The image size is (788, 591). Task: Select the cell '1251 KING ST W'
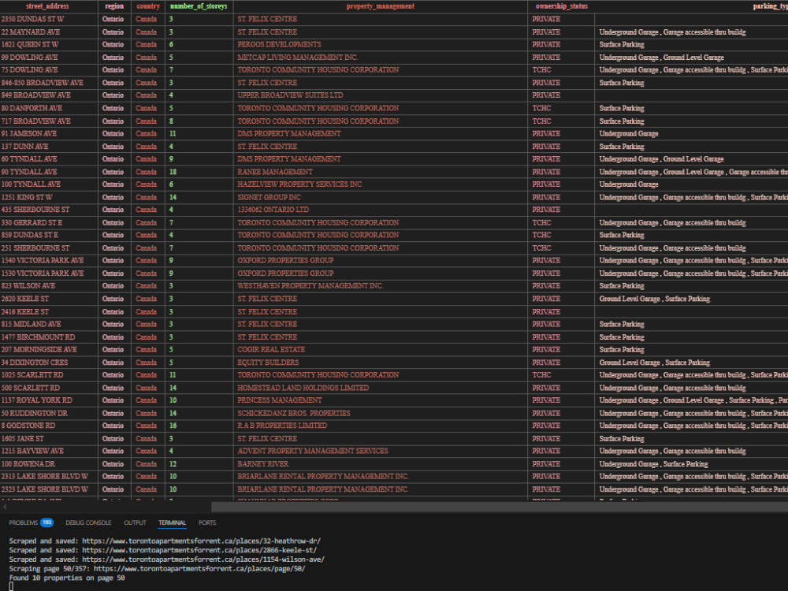[x=49, y=198]
